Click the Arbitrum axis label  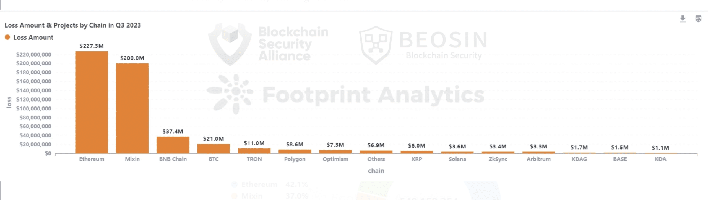tap(538, 159)
